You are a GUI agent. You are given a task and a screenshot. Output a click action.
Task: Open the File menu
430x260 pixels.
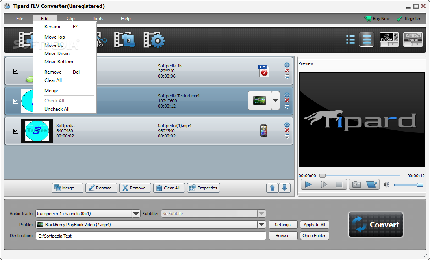(x=20, y=19)
